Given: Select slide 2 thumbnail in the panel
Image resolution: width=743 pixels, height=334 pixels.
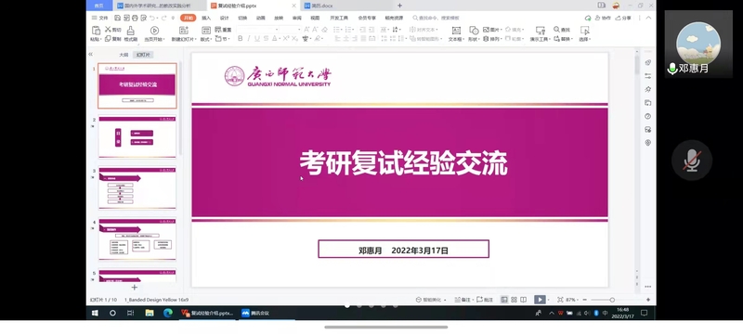Looking at the screenshot, I should point(137,136).
